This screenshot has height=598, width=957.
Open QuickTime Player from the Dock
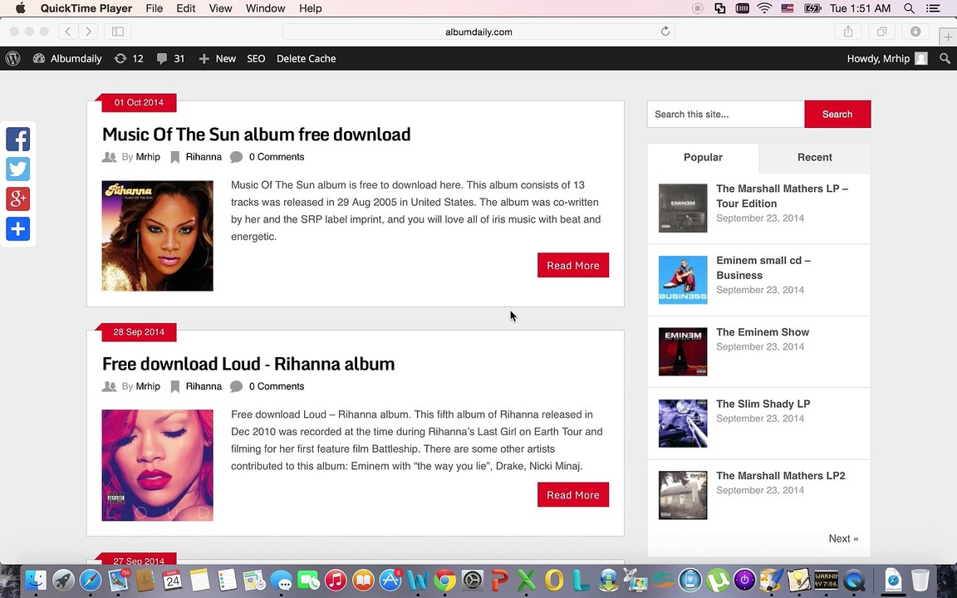tap(854, 581)
